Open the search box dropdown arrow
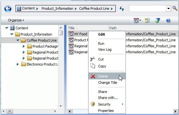The width and height of the screenshot is (179, 115). point(169,9)
